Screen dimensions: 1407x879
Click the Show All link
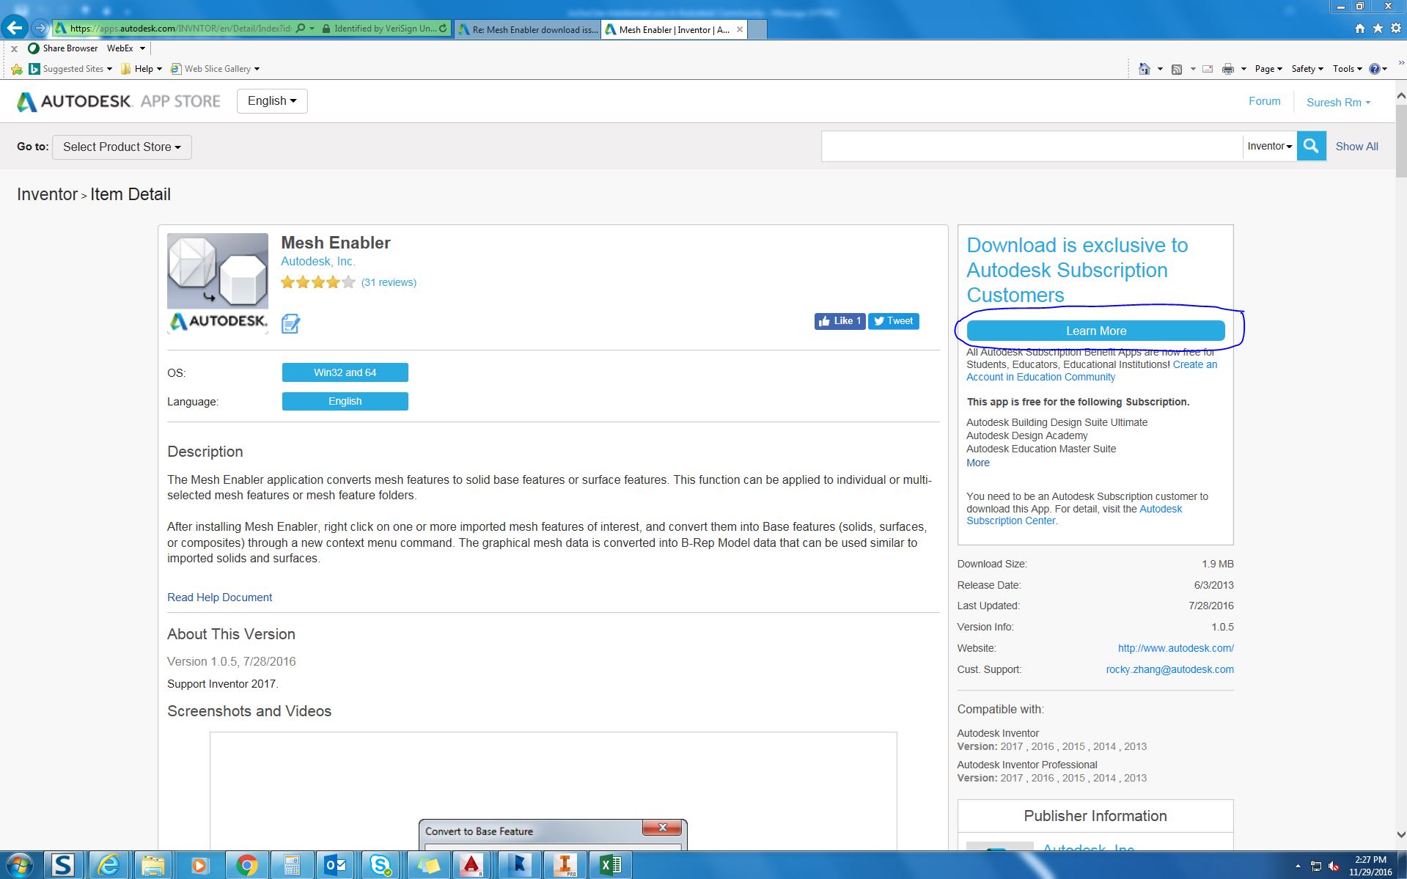click(x=1356, y=147)
